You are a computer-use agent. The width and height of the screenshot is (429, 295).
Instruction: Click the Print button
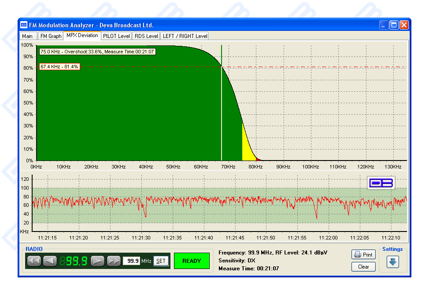(363, 255)
